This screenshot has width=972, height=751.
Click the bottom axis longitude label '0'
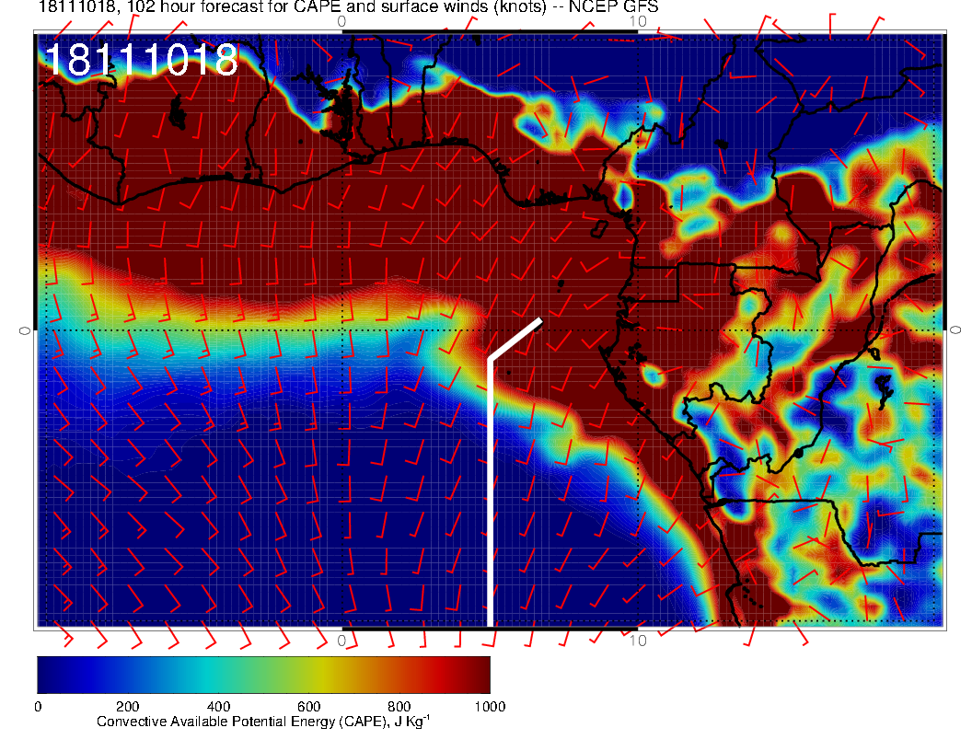[341, 640]
